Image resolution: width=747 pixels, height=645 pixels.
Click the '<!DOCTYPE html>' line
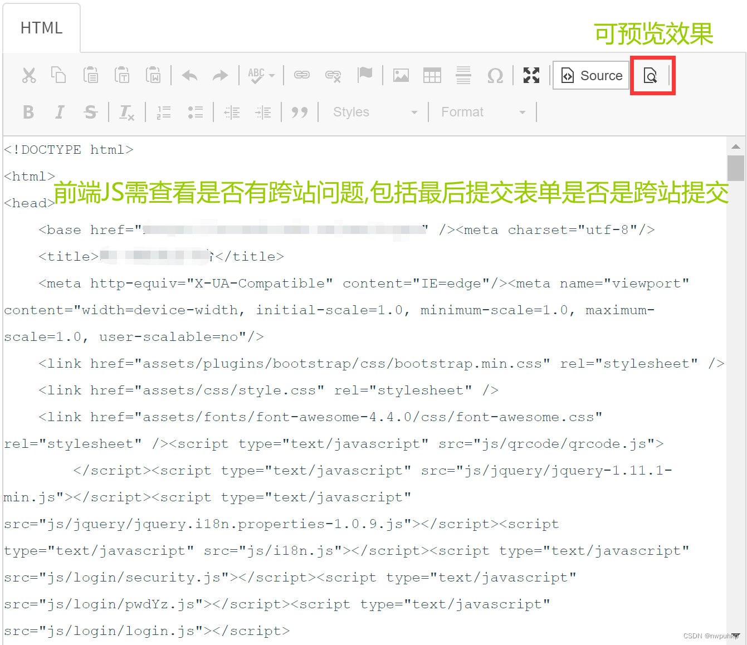click(69, 150)
